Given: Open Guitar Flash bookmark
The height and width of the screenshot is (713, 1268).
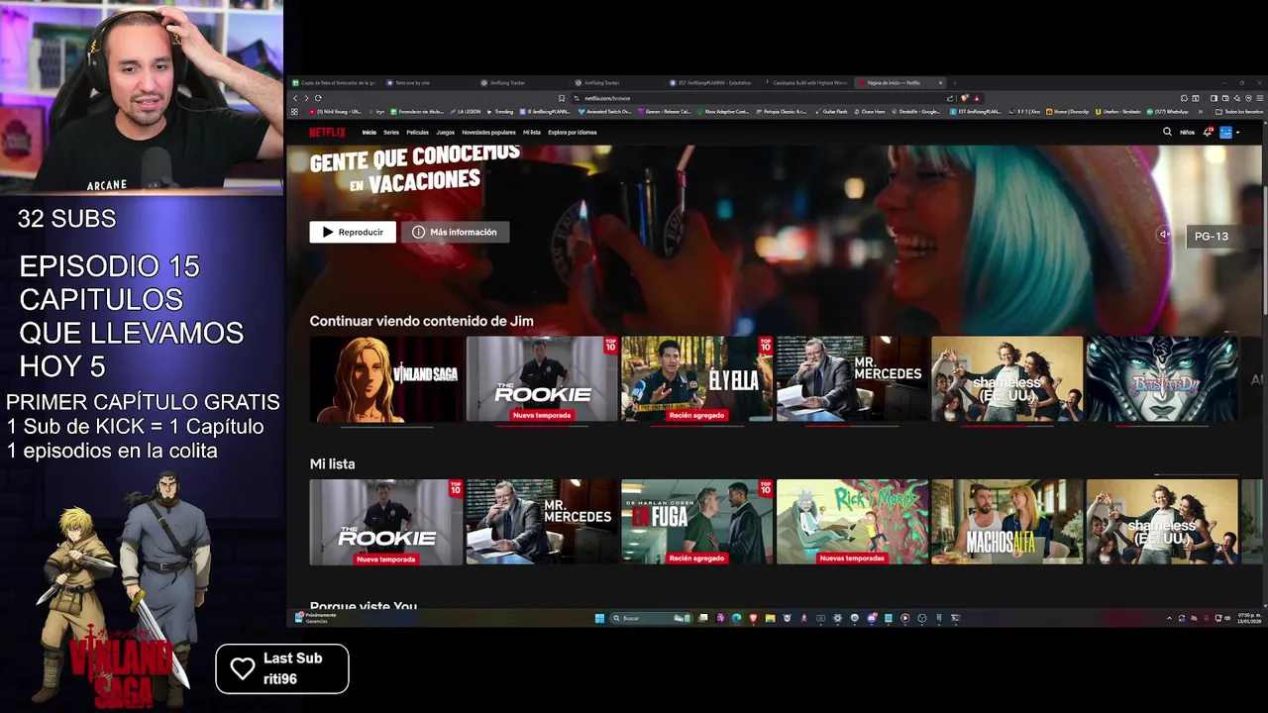Looking at the screenshot, I should (831, 112).
